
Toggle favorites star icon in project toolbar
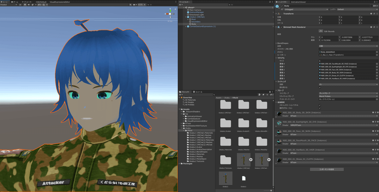coord(267,94)
